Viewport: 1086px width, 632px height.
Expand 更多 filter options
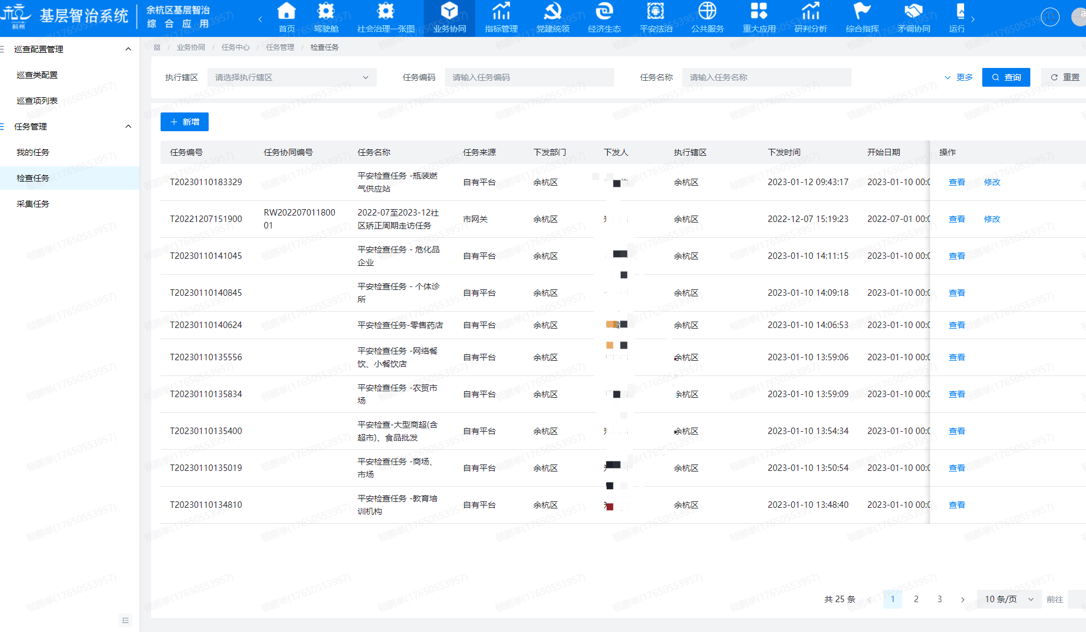959,77
